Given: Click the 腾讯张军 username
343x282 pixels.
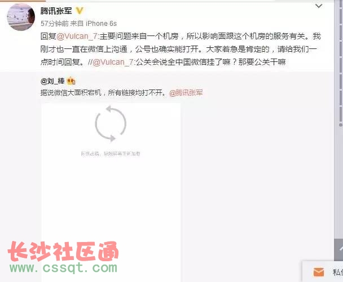Looking at the screenshot, I should [56, 11].
